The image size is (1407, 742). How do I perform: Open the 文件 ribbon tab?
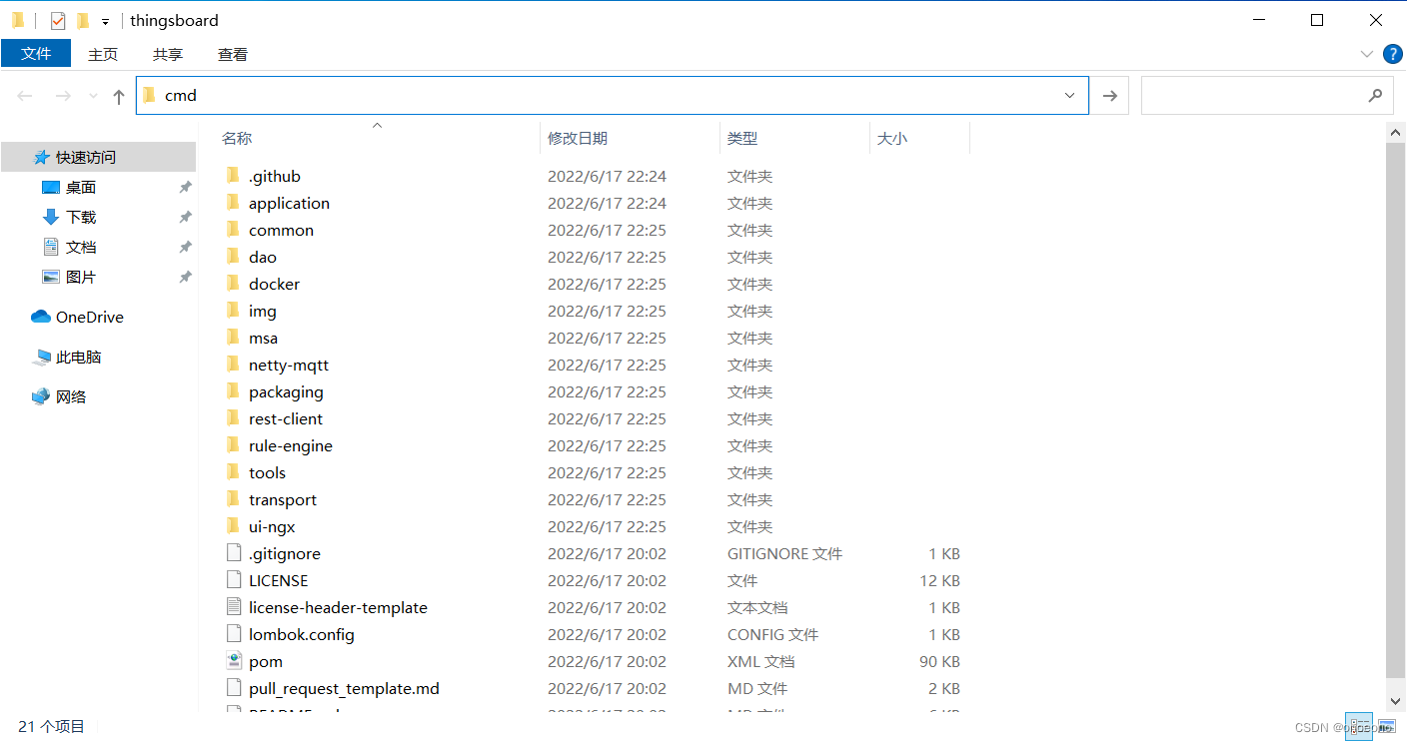36,54
